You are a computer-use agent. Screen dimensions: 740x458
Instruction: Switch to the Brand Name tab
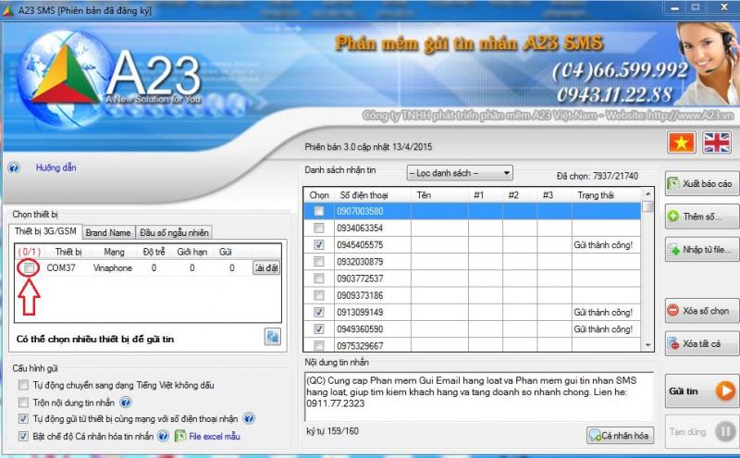pos(108,232)
